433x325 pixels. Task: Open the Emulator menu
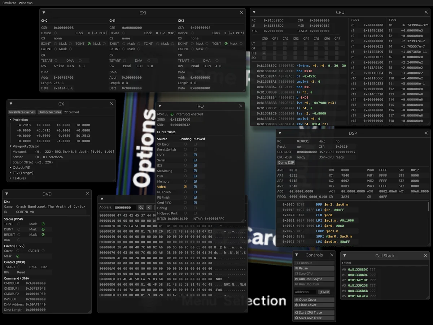[x=9, y=3]
